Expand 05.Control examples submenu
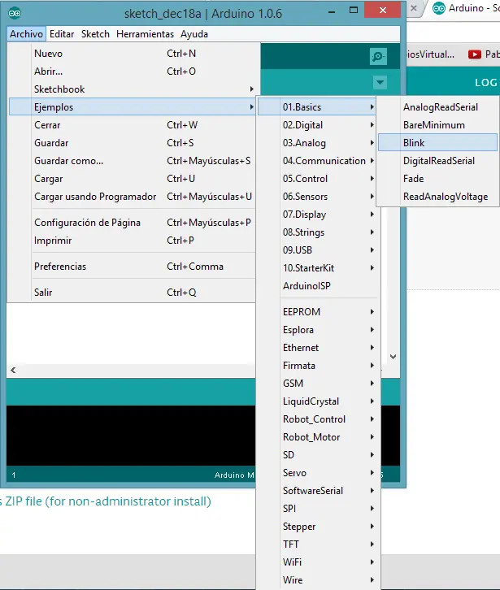 pos(317,179)
